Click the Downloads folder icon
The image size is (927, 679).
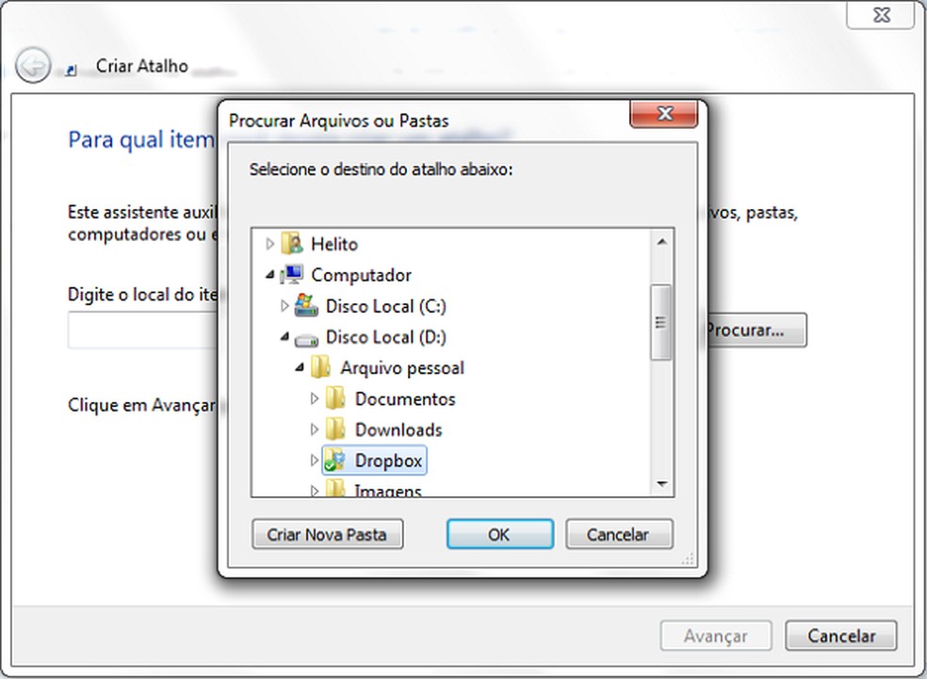335,429
